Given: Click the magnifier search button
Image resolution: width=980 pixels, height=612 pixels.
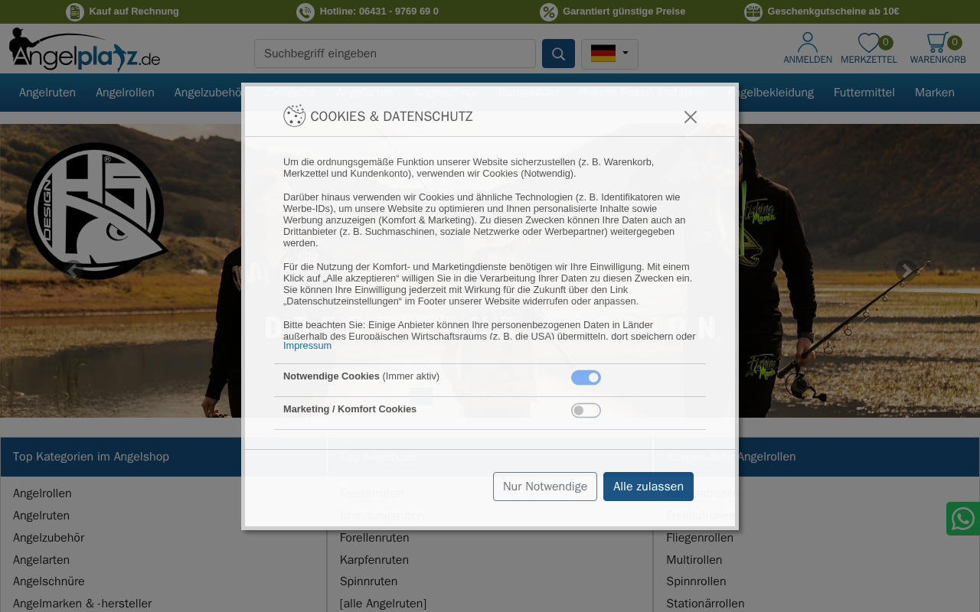Looking at the screenshot, I should pyautogui.click(x=558, y=54).
